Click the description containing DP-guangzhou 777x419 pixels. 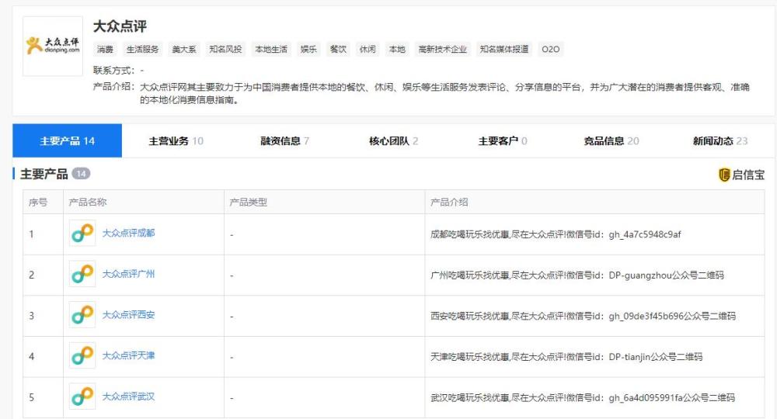click(577, 275)
